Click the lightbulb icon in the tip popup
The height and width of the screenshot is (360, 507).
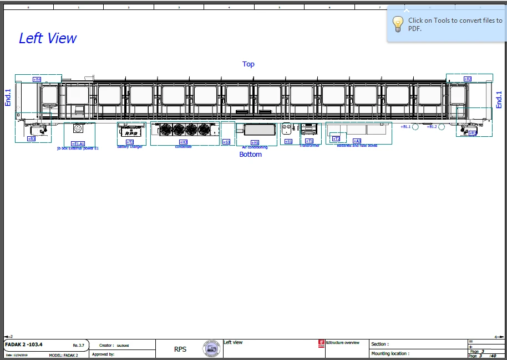[398, 24]
